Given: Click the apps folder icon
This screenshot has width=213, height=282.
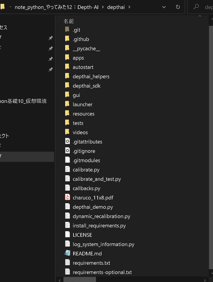Looking at the screenshot, I should pos(67,57).
